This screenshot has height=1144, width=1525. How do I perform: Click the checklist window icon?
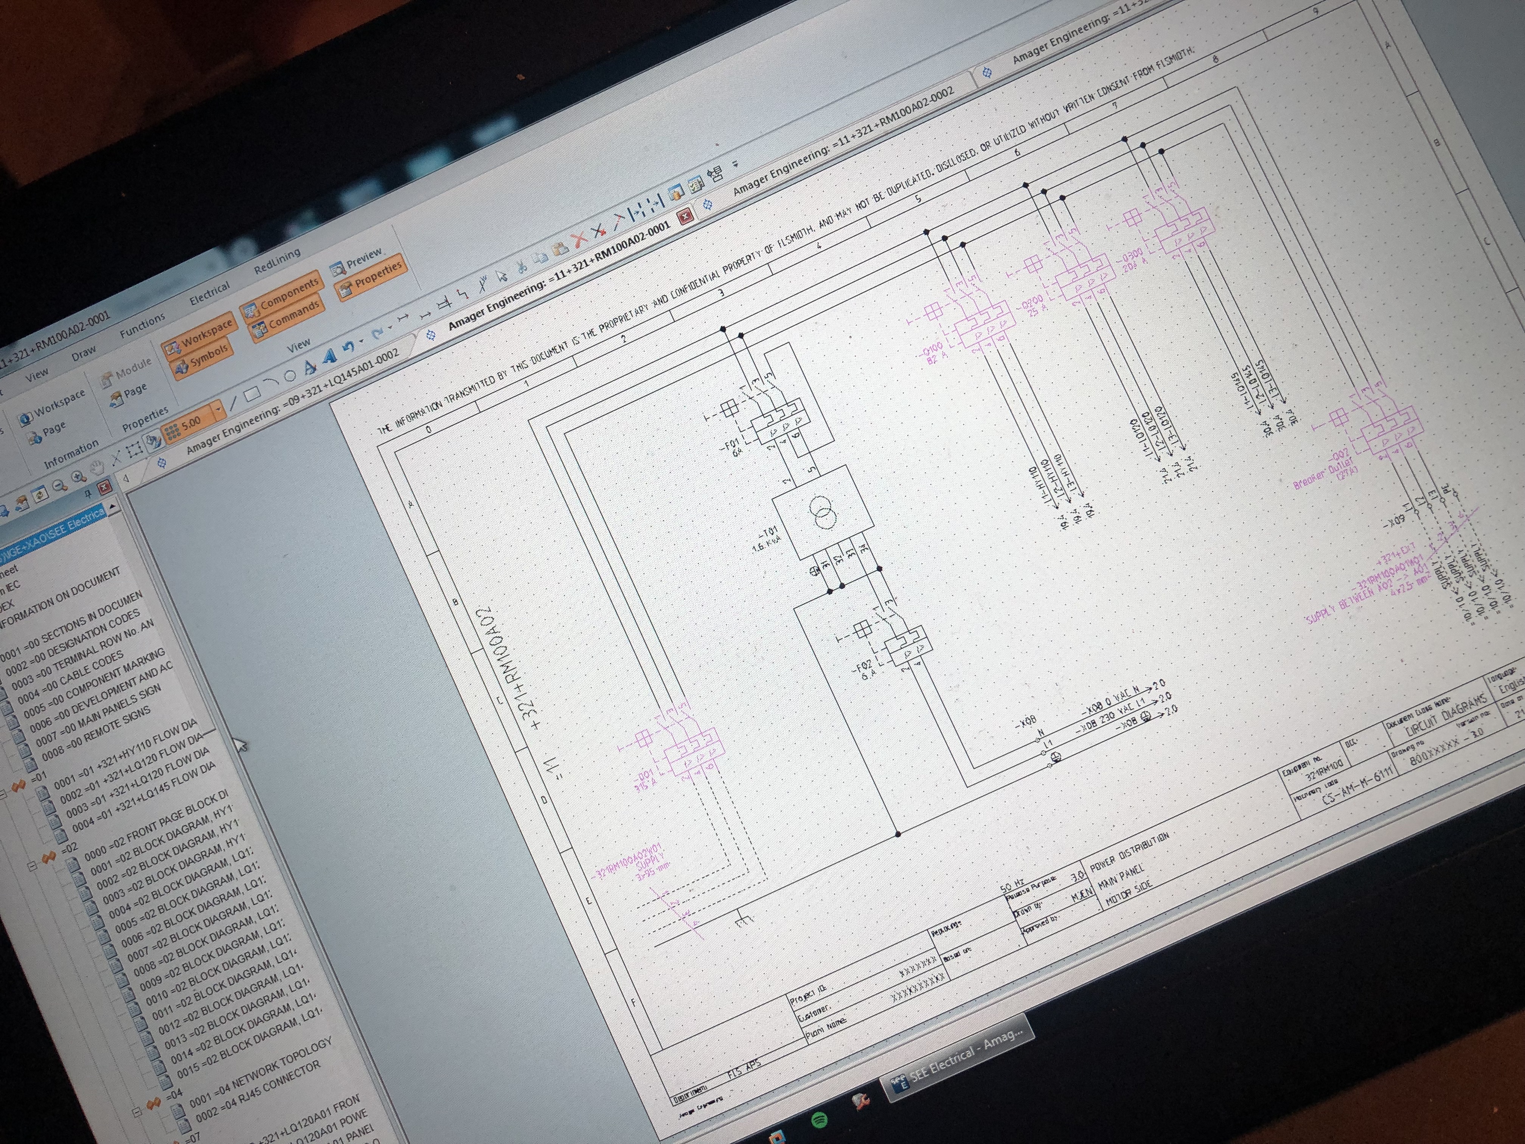coord(696,185)
